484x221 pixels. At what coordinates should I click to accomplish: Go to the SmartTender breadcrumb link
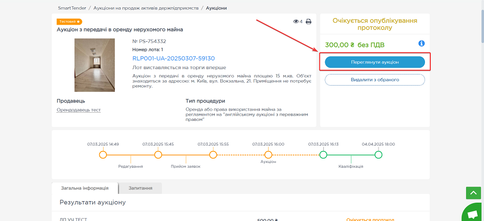(x=72, y=8)
